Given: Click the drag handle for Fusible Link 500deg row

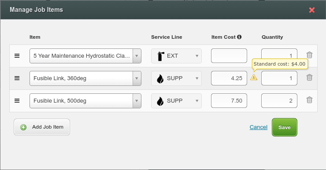Looking at the screenshot, I should [x=17, y=100].
